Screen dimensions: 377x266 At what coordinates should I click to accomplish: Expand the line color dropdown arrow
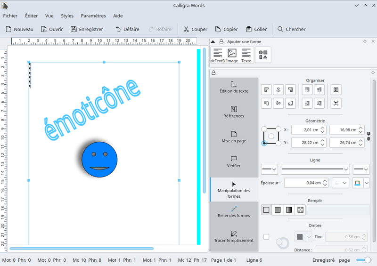(x=366, y=183)
